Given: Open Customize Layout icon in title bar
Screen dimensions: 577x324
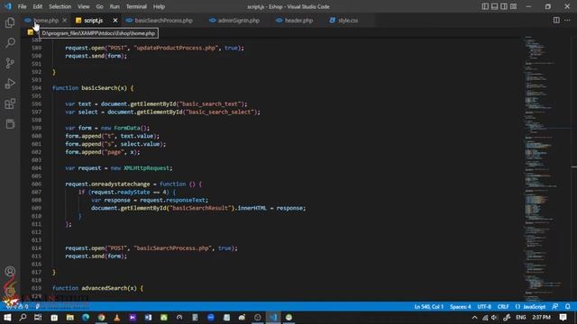Looking at the screenshot, I should 513,6.
